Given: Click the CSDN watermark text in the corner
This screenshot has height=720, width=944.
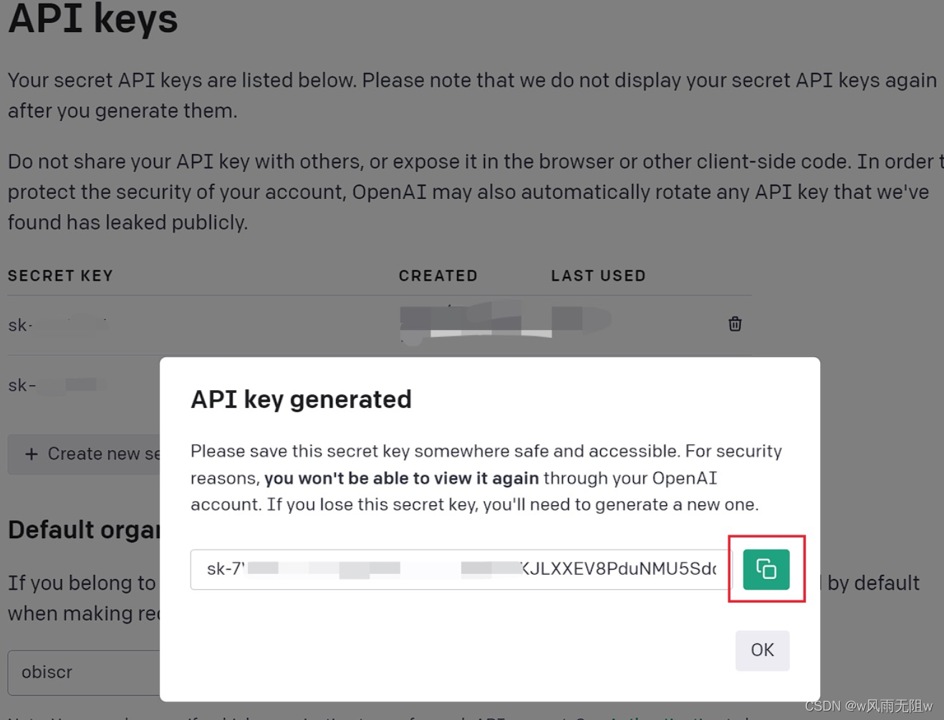Looking at the screenshot, I should click(869, 706).
